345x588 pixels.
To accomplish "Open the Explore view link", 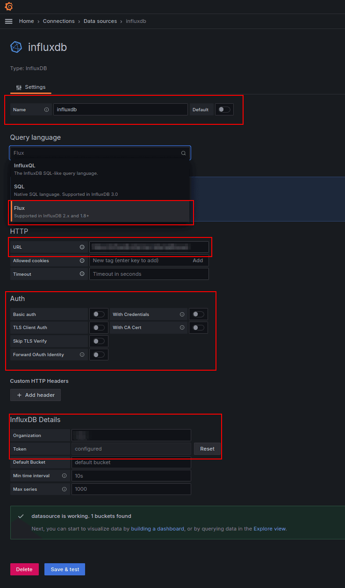I will (270, 529).
